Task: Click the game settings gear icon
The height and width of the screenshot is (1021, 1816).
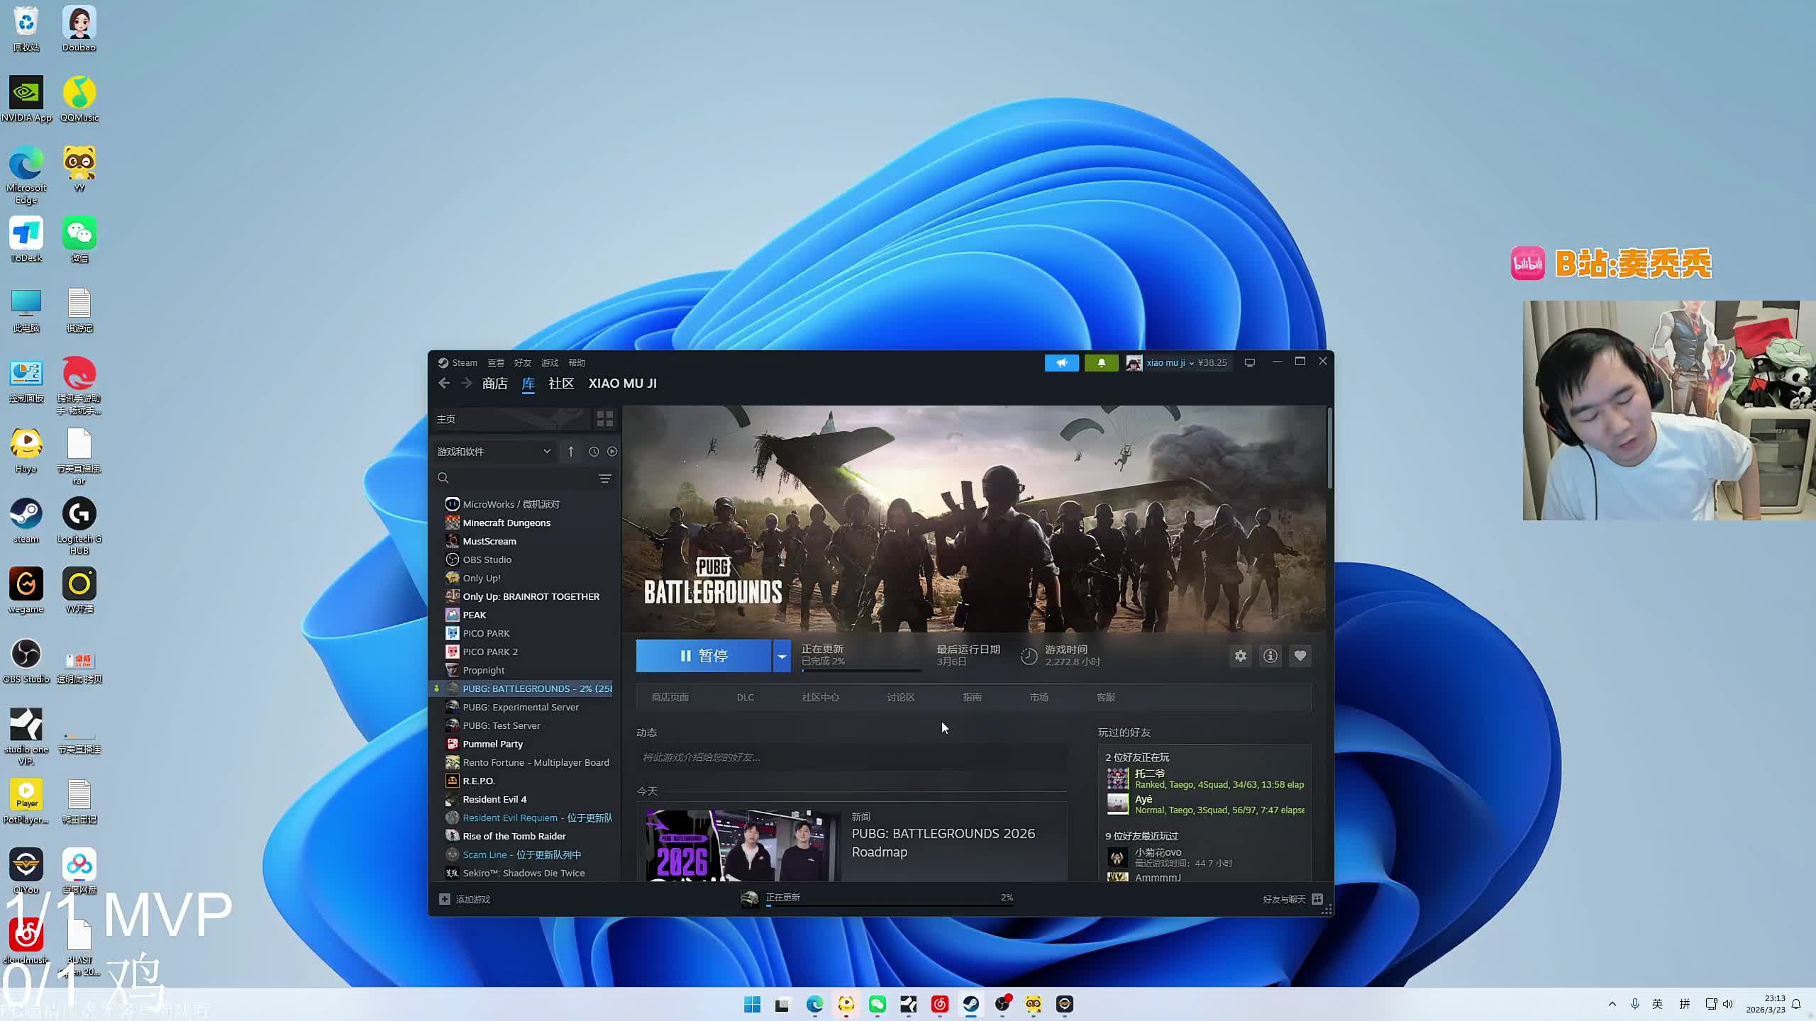Action: tap(1240, 656)
